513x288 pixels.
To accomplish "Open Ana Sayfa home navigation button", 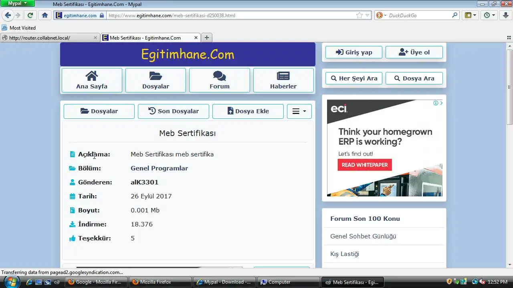I will pos(92,80).
